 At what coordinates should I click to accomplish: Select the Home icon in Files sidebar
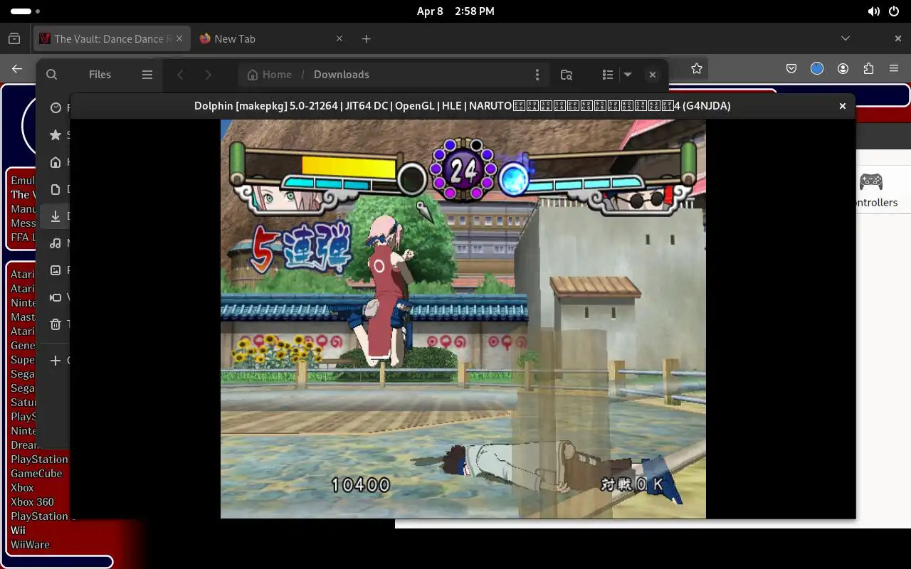point(56,161)
